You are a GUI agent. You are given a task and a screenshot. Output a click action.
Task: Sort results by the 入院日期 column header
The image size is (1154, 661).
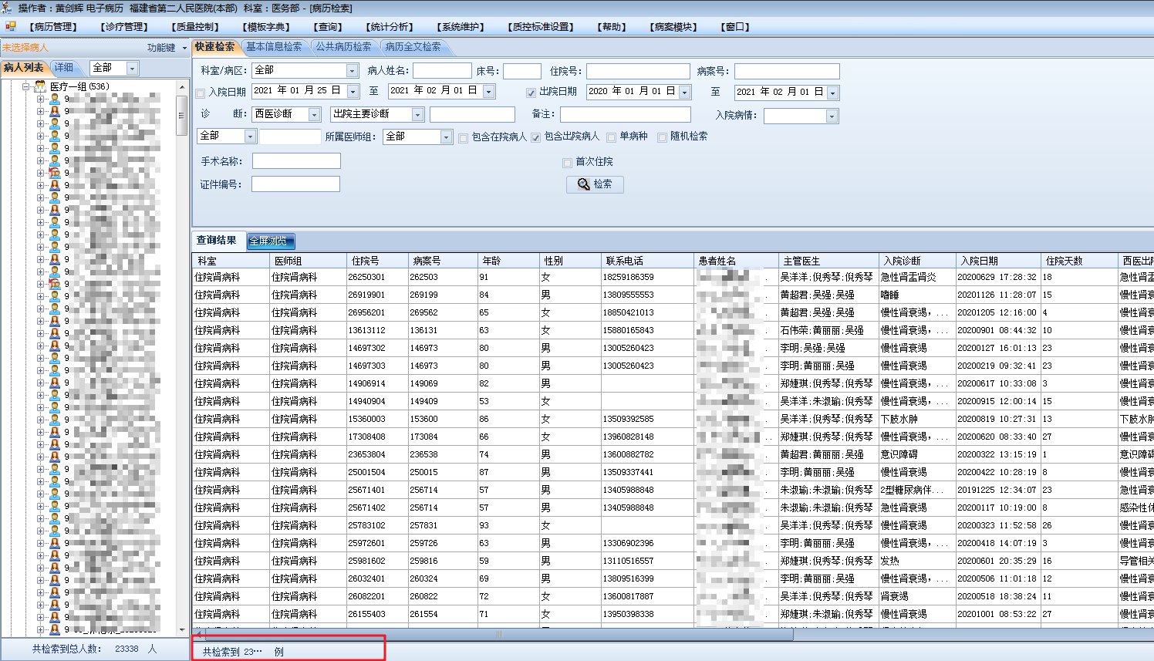[979, 261]
